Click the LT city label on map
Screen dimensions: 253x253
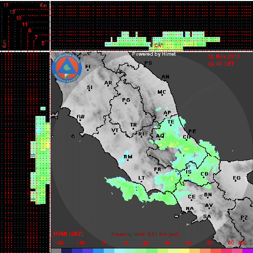[x=142, y=178]
